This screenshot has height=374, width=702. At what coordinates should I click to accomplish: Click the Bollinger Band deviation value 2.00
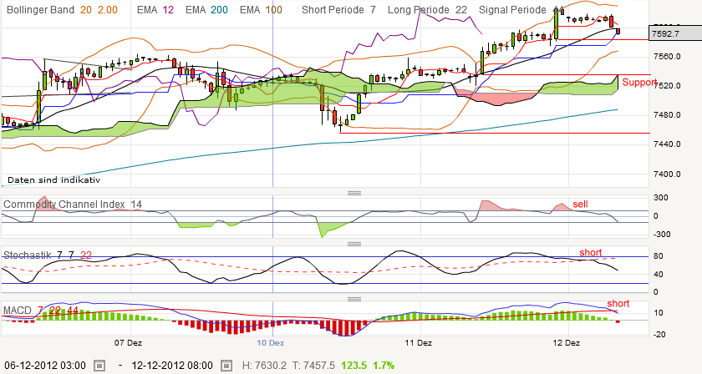[x=108, y=10]
